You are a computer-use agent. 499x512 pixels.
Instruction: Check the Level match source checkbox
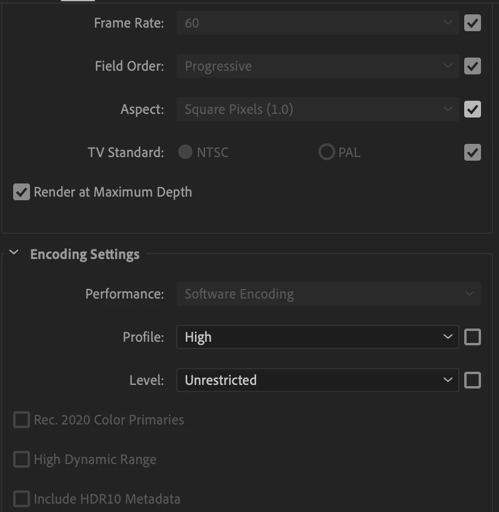click(473, 380)
